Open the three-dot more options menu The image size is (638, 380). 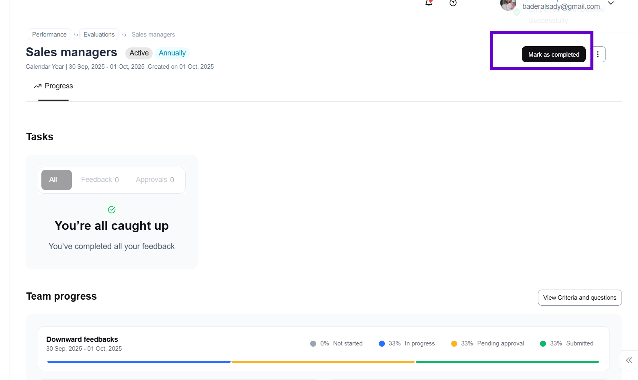tap(598, 54)
